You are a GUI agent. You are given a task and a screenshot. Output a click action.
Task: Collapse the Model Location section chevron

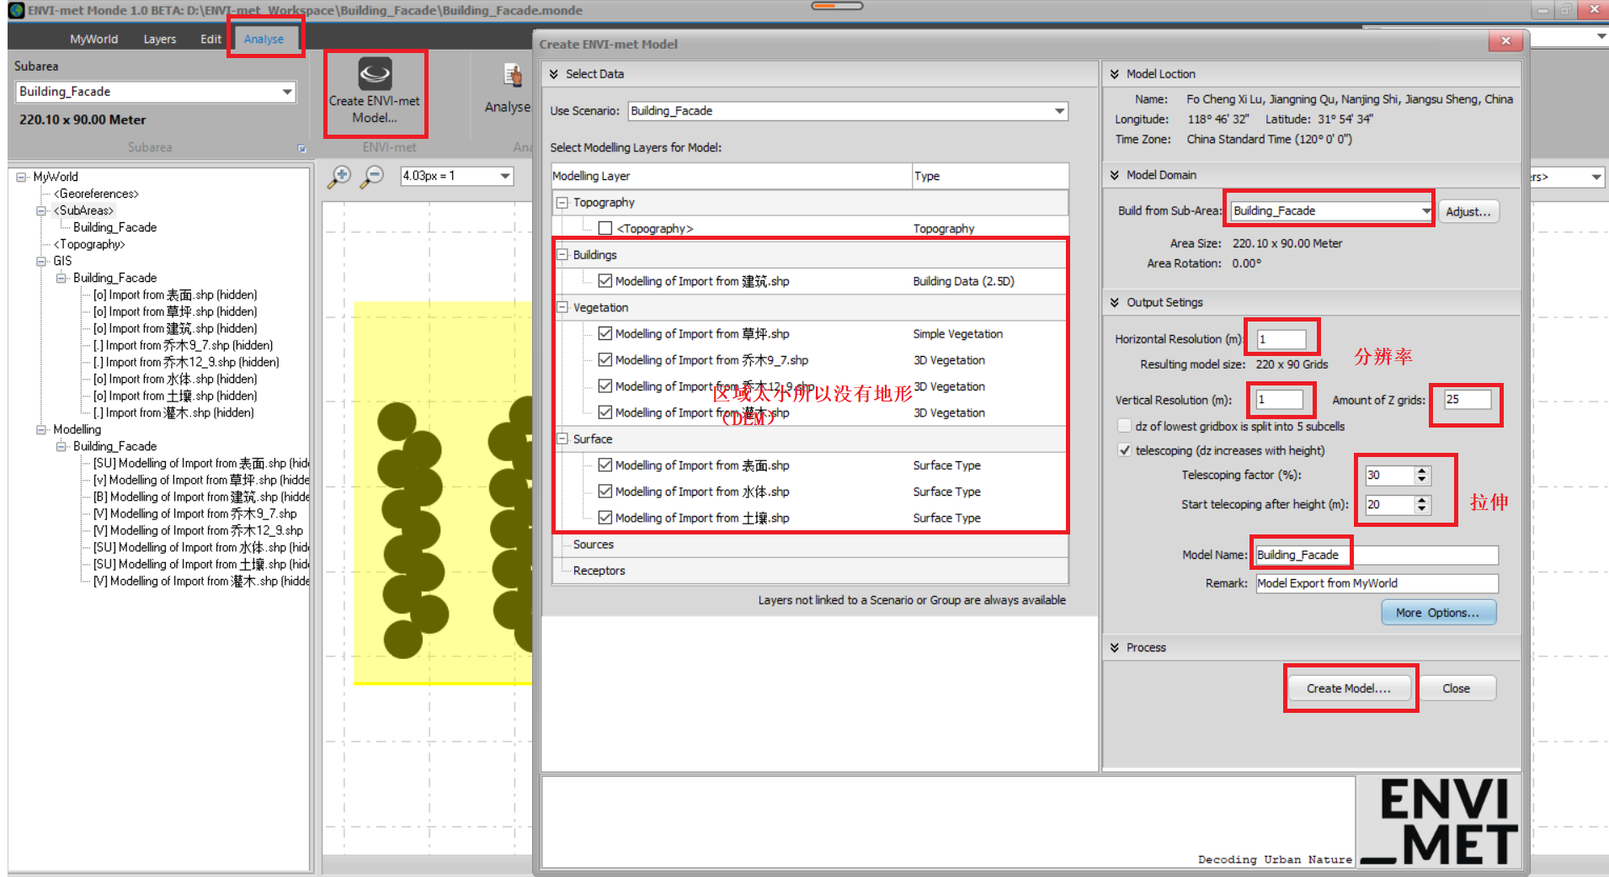coord(1115,74)
